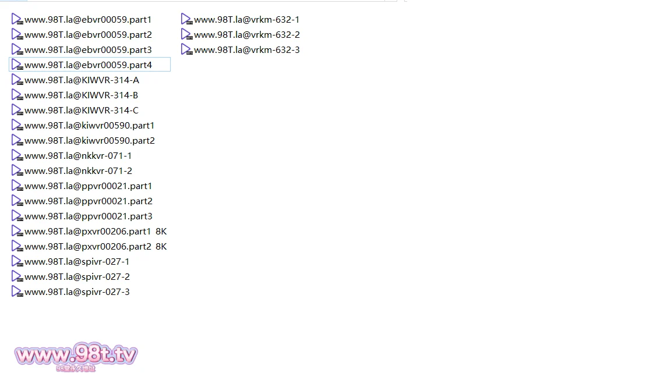
Task: Select the vrkm-632-3 file name
Action: pos(247,50)
